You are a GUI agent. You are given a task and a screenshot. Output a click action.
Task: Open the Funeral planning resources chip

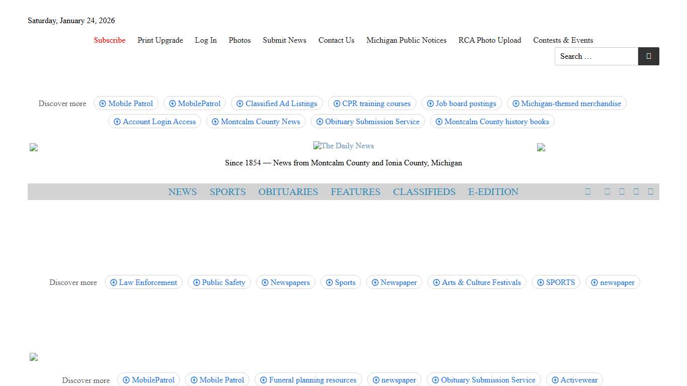click(x=308, y=380)
